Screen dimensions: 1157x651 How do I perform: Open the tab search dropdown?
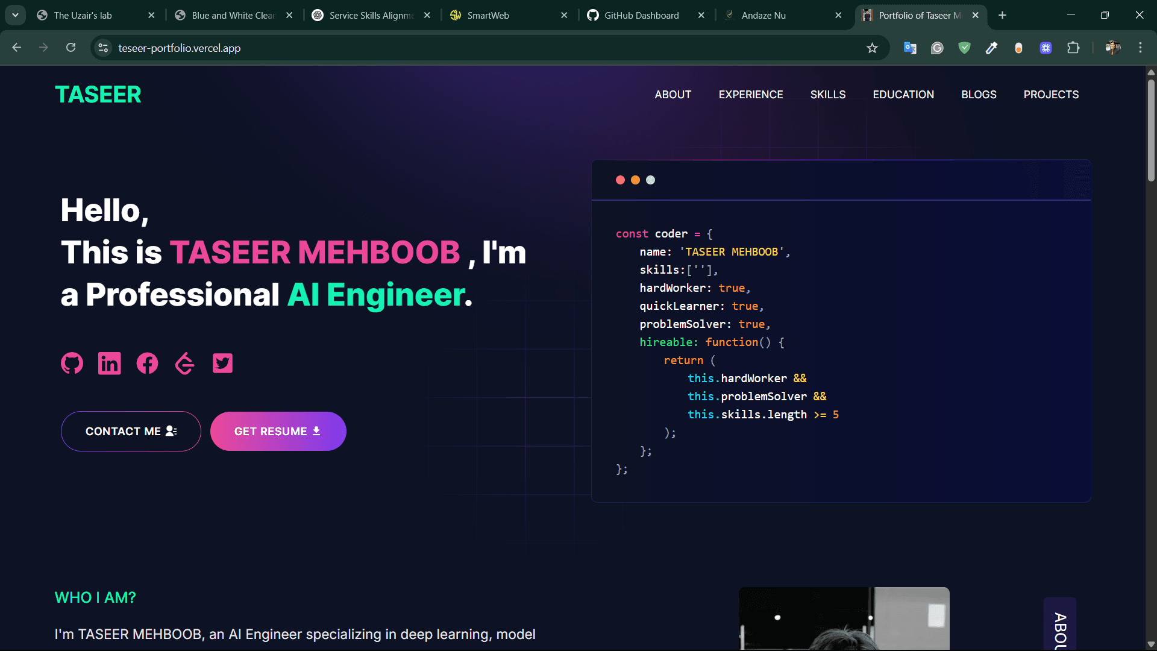point(15,15)
